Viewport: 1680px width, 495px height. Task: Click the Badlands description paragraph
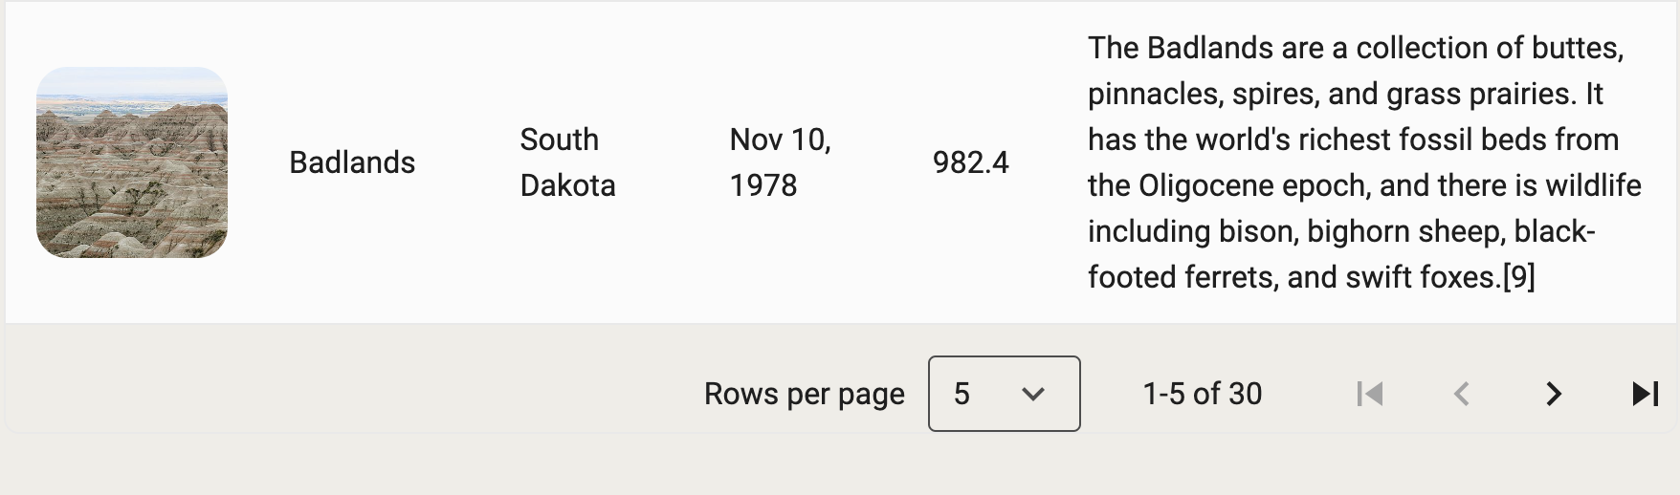click(1364, 162)
